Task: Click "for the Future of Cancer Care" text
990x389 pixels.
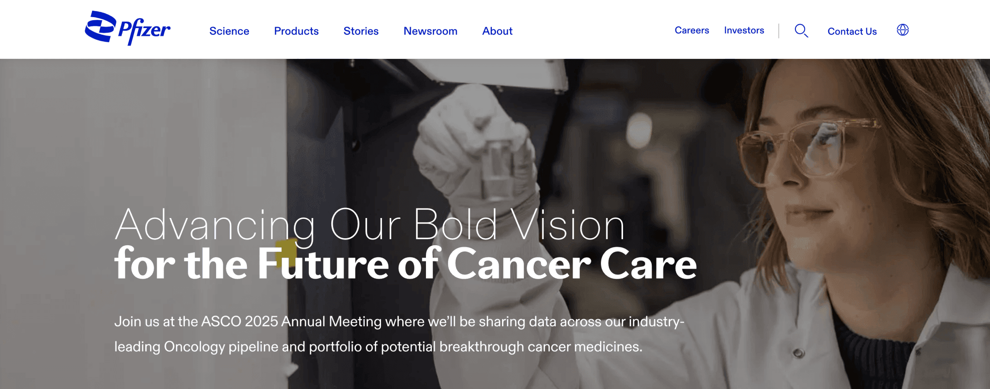Action: (x=405, y=264)
